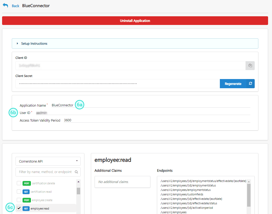Click the Client Secret field
The height and width of the screenshot is (214, 272).
click(x=118, y=83)
